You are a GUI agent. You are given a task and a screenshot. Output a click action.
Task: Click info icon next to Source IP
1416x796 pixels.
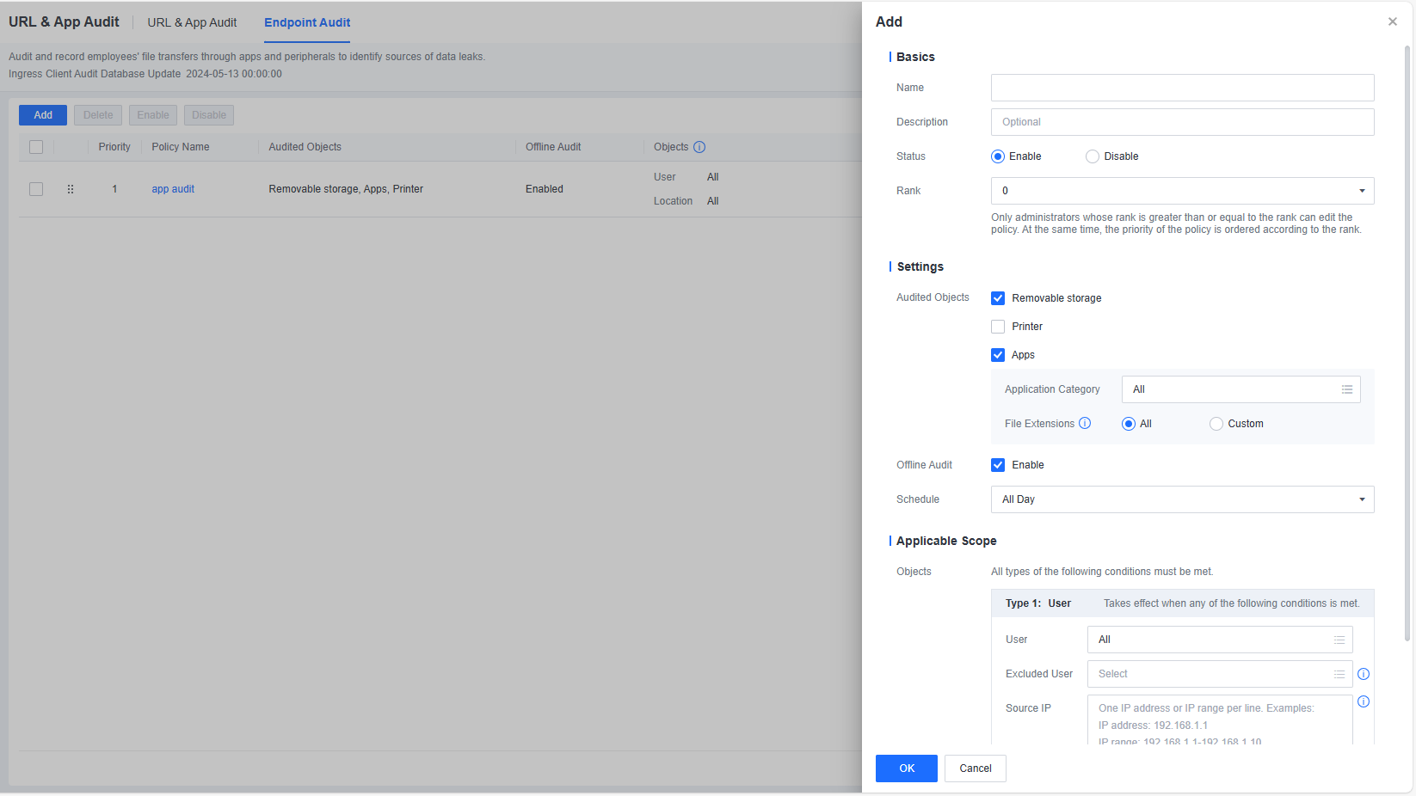1364,701
